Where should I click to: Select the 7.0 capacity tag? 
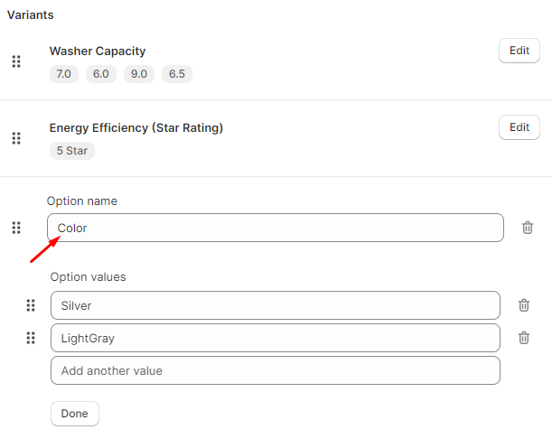click(x=63, y=74)
